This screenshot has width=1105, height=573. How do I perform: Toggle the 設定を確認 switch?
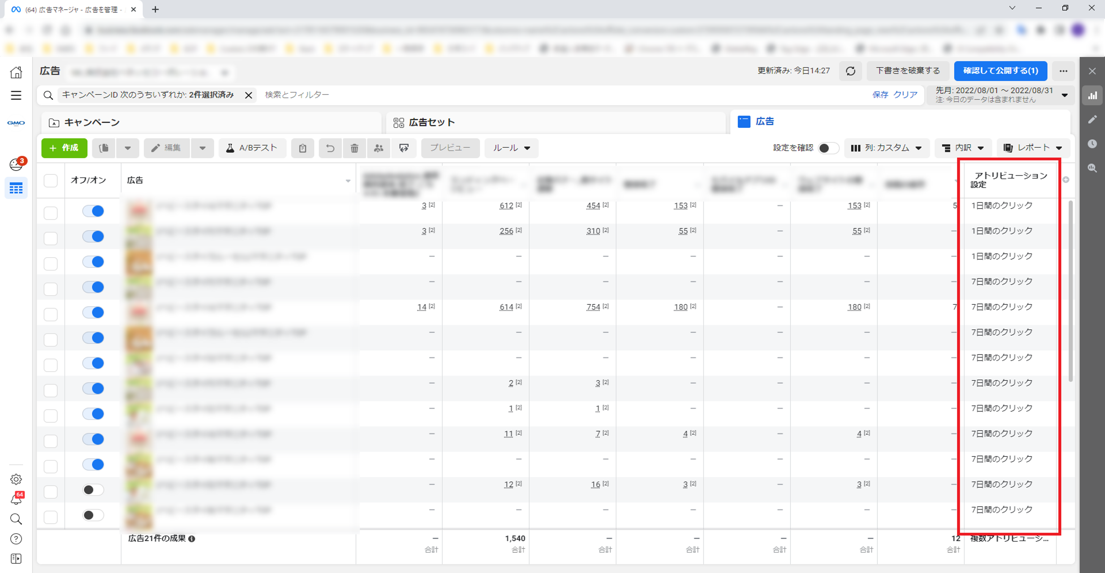[828, 148]
